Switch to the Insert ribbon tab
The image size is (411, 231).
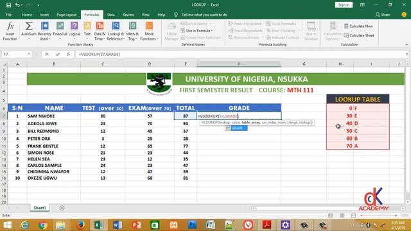point(44,15)
